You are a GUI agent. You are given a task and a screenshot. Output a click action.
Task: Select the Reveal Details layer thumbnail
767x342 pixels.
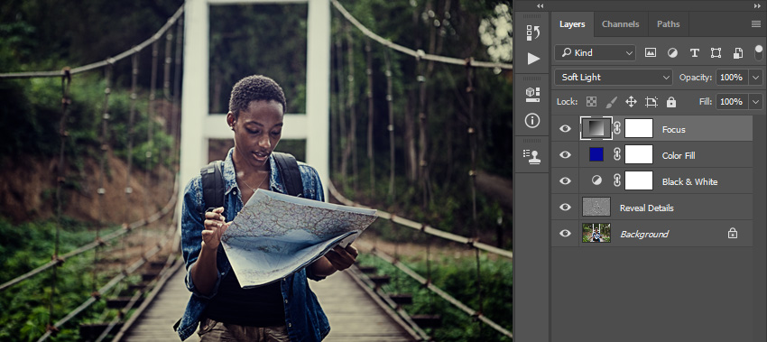pos(596,207)
